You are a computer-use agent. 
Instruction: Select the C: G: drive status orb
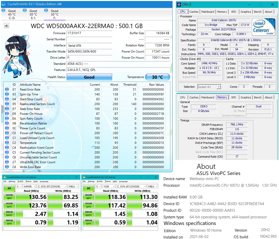pyautogui.click(x=3, y=10)
